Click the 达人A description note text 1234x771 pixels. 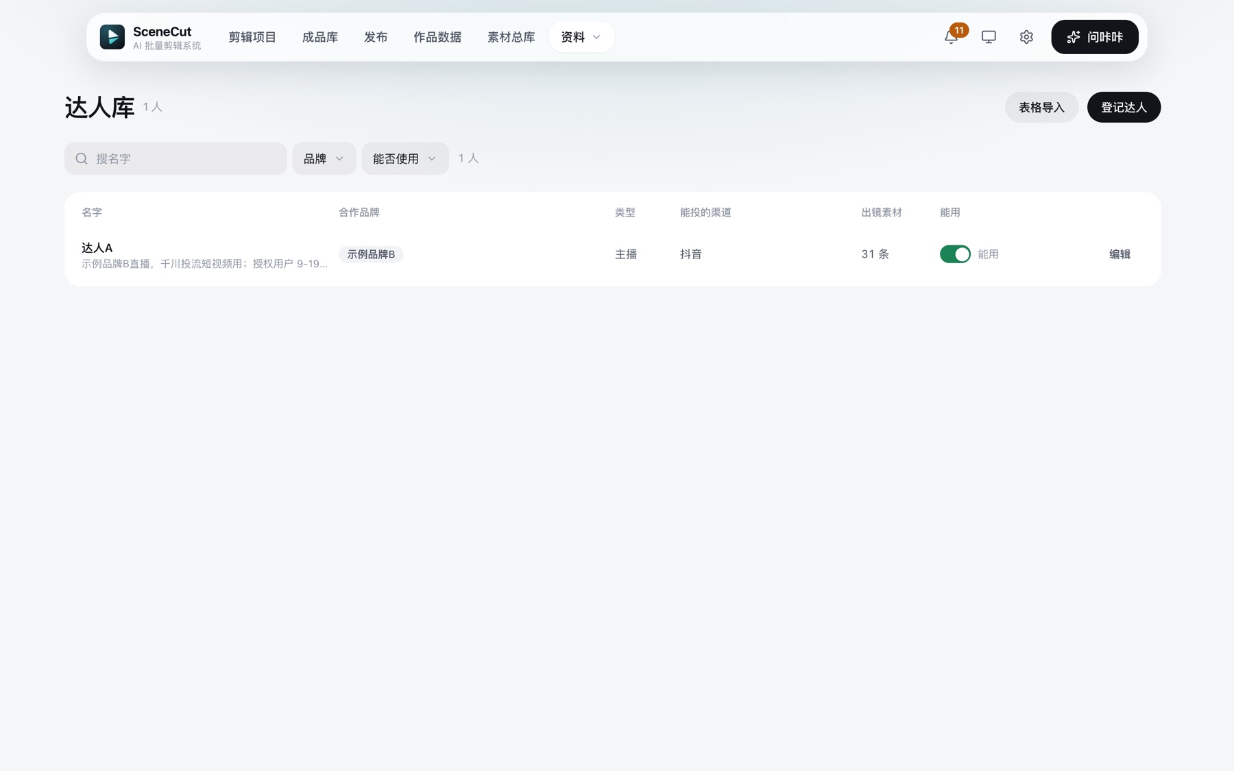pyautogui.click(x=204, y=264)
